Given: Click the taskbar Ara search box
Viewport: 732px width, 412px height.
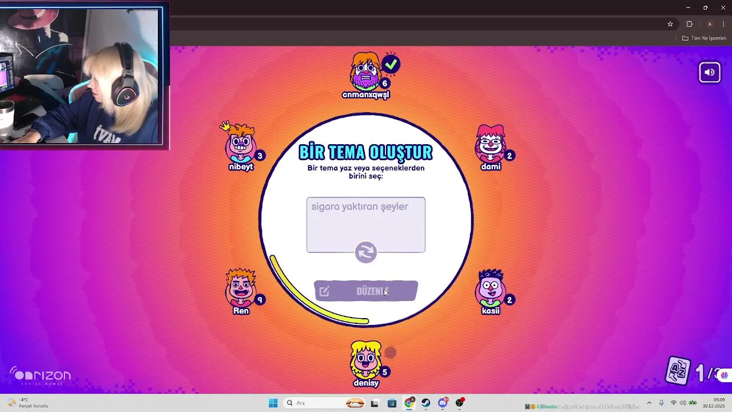Looking at the screenshot, I should pos(325,403).
